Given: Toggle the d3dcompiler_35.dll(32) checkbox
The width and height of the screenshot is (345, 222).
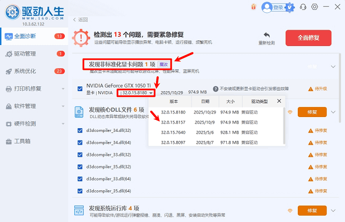Looking at the screenshot, I should pos(80,167).
